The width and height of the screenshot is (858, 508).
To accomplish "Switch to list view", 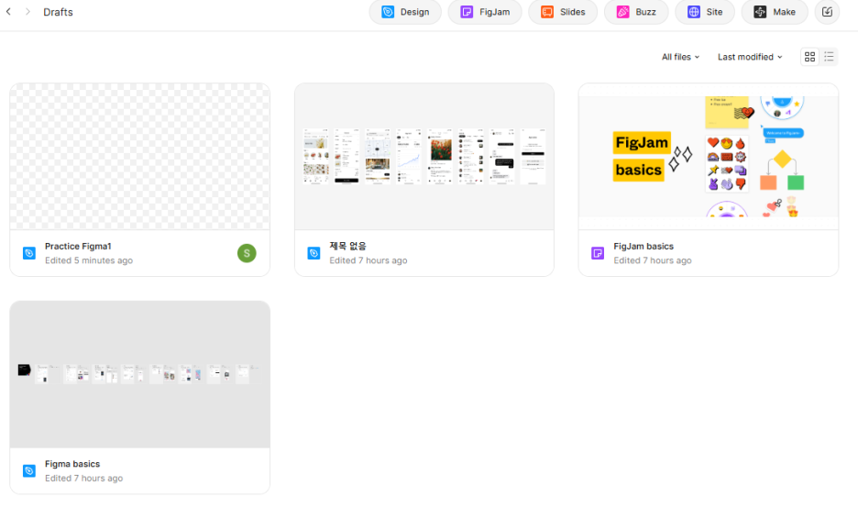I will 829,57.
